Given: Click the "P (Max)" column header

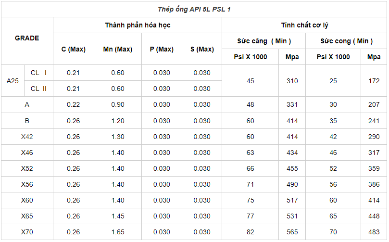Looking at the screenshot, I should 162,49.
